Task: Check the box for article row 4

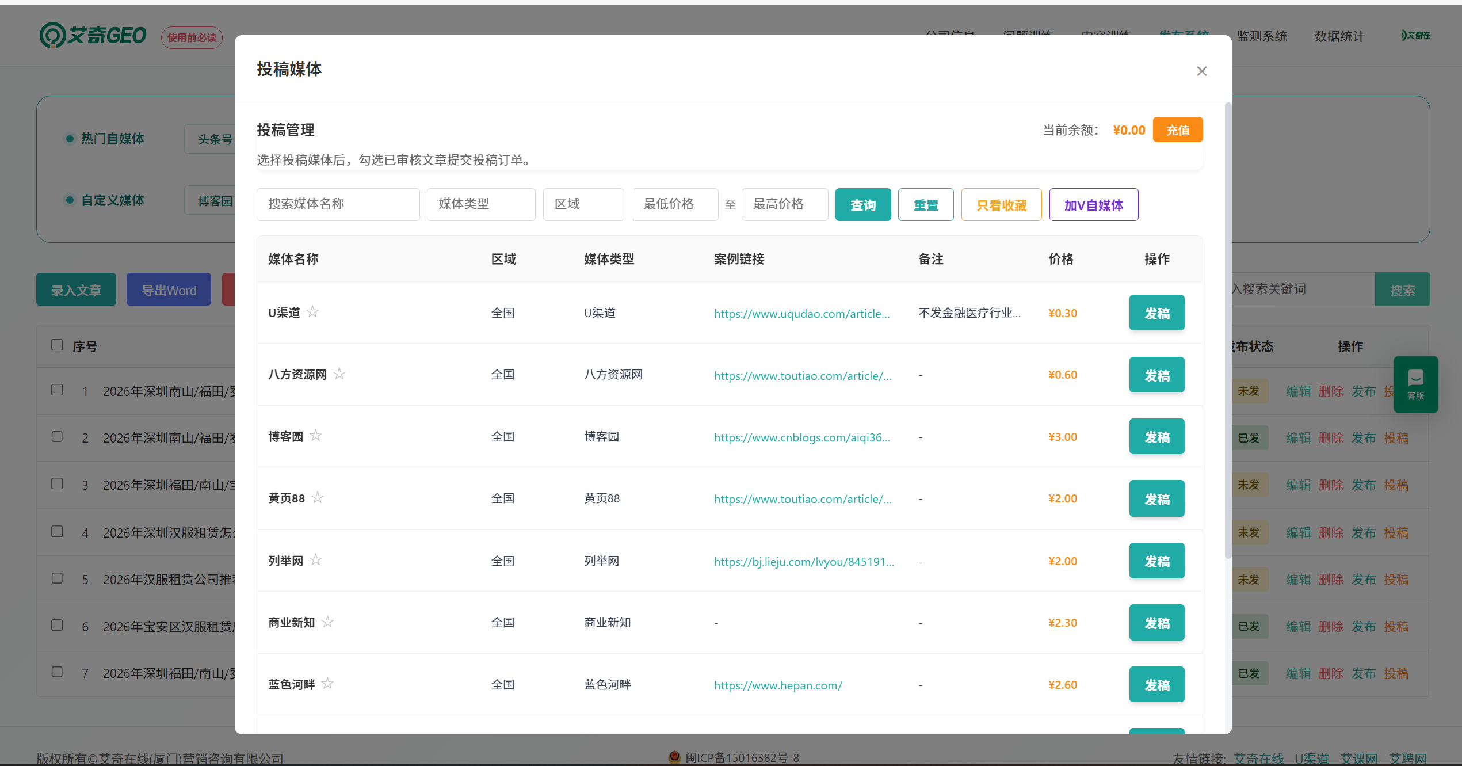Action: point(57,532)
